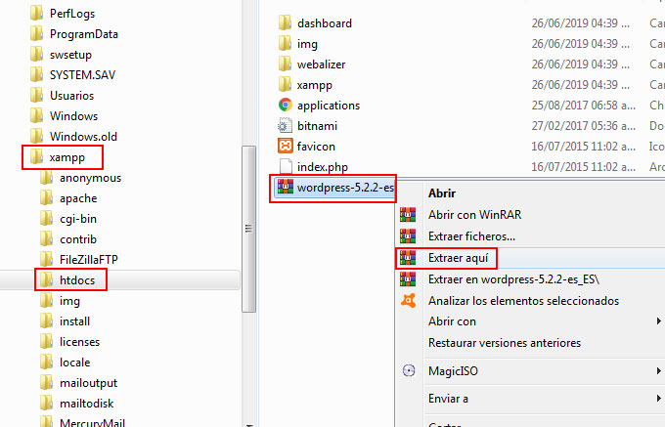Select Extraer aquí from context menu
Viewport: 665px width, 427px height.
[458, 258]
